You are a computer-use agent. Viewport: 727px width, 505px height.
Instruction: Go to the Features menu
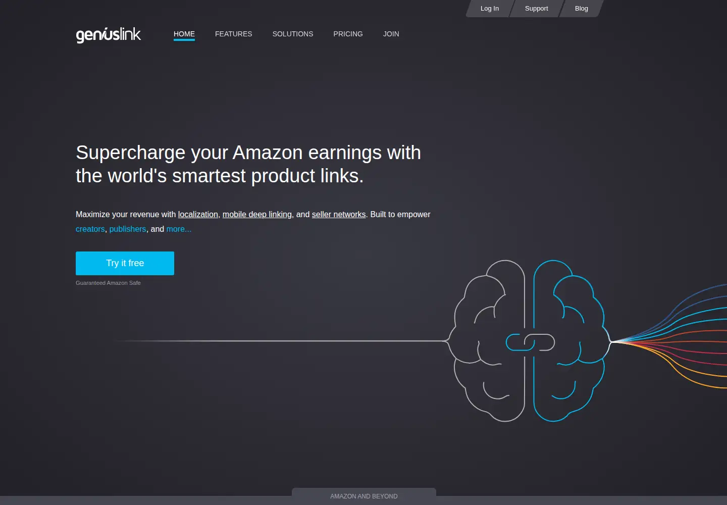tap(234, 34)
